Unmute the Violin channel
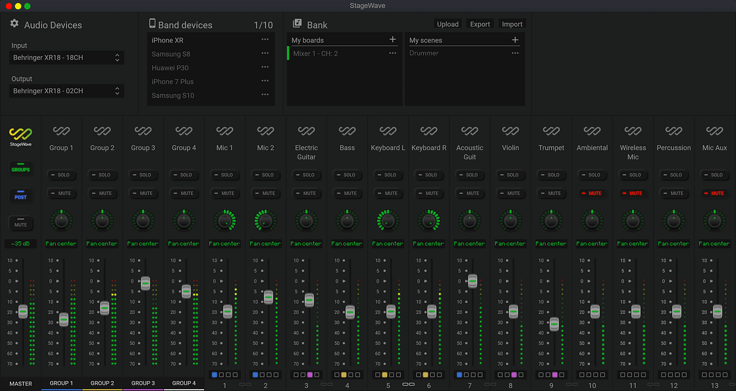 tap(510, 193)
